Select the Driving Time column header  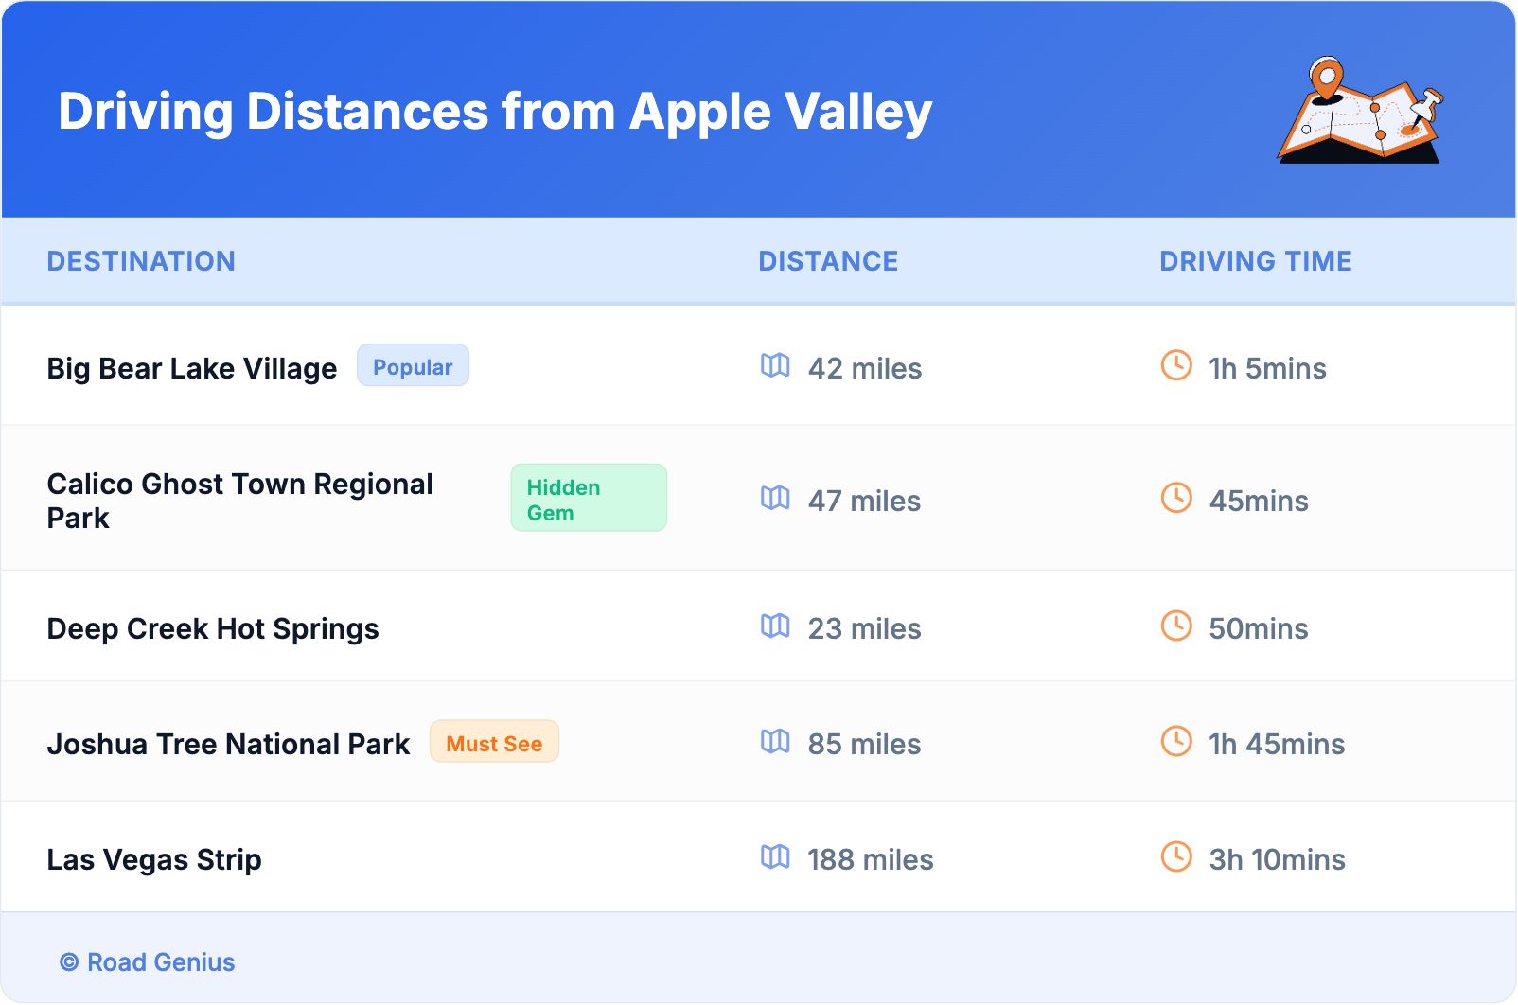point(1255,261)
